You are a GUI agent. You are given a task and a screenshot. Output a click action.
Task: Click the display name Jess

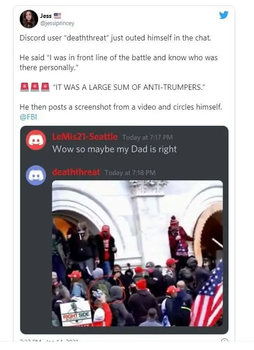[46, 16]
